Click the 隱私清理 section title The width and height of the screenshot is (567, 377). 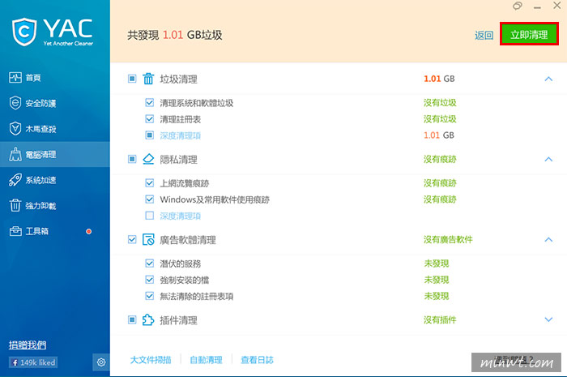179,160
